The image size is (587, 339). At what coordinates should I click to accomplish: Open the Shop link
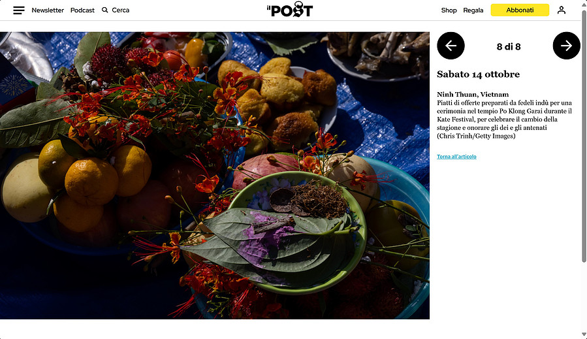click(x=449, y=10)
